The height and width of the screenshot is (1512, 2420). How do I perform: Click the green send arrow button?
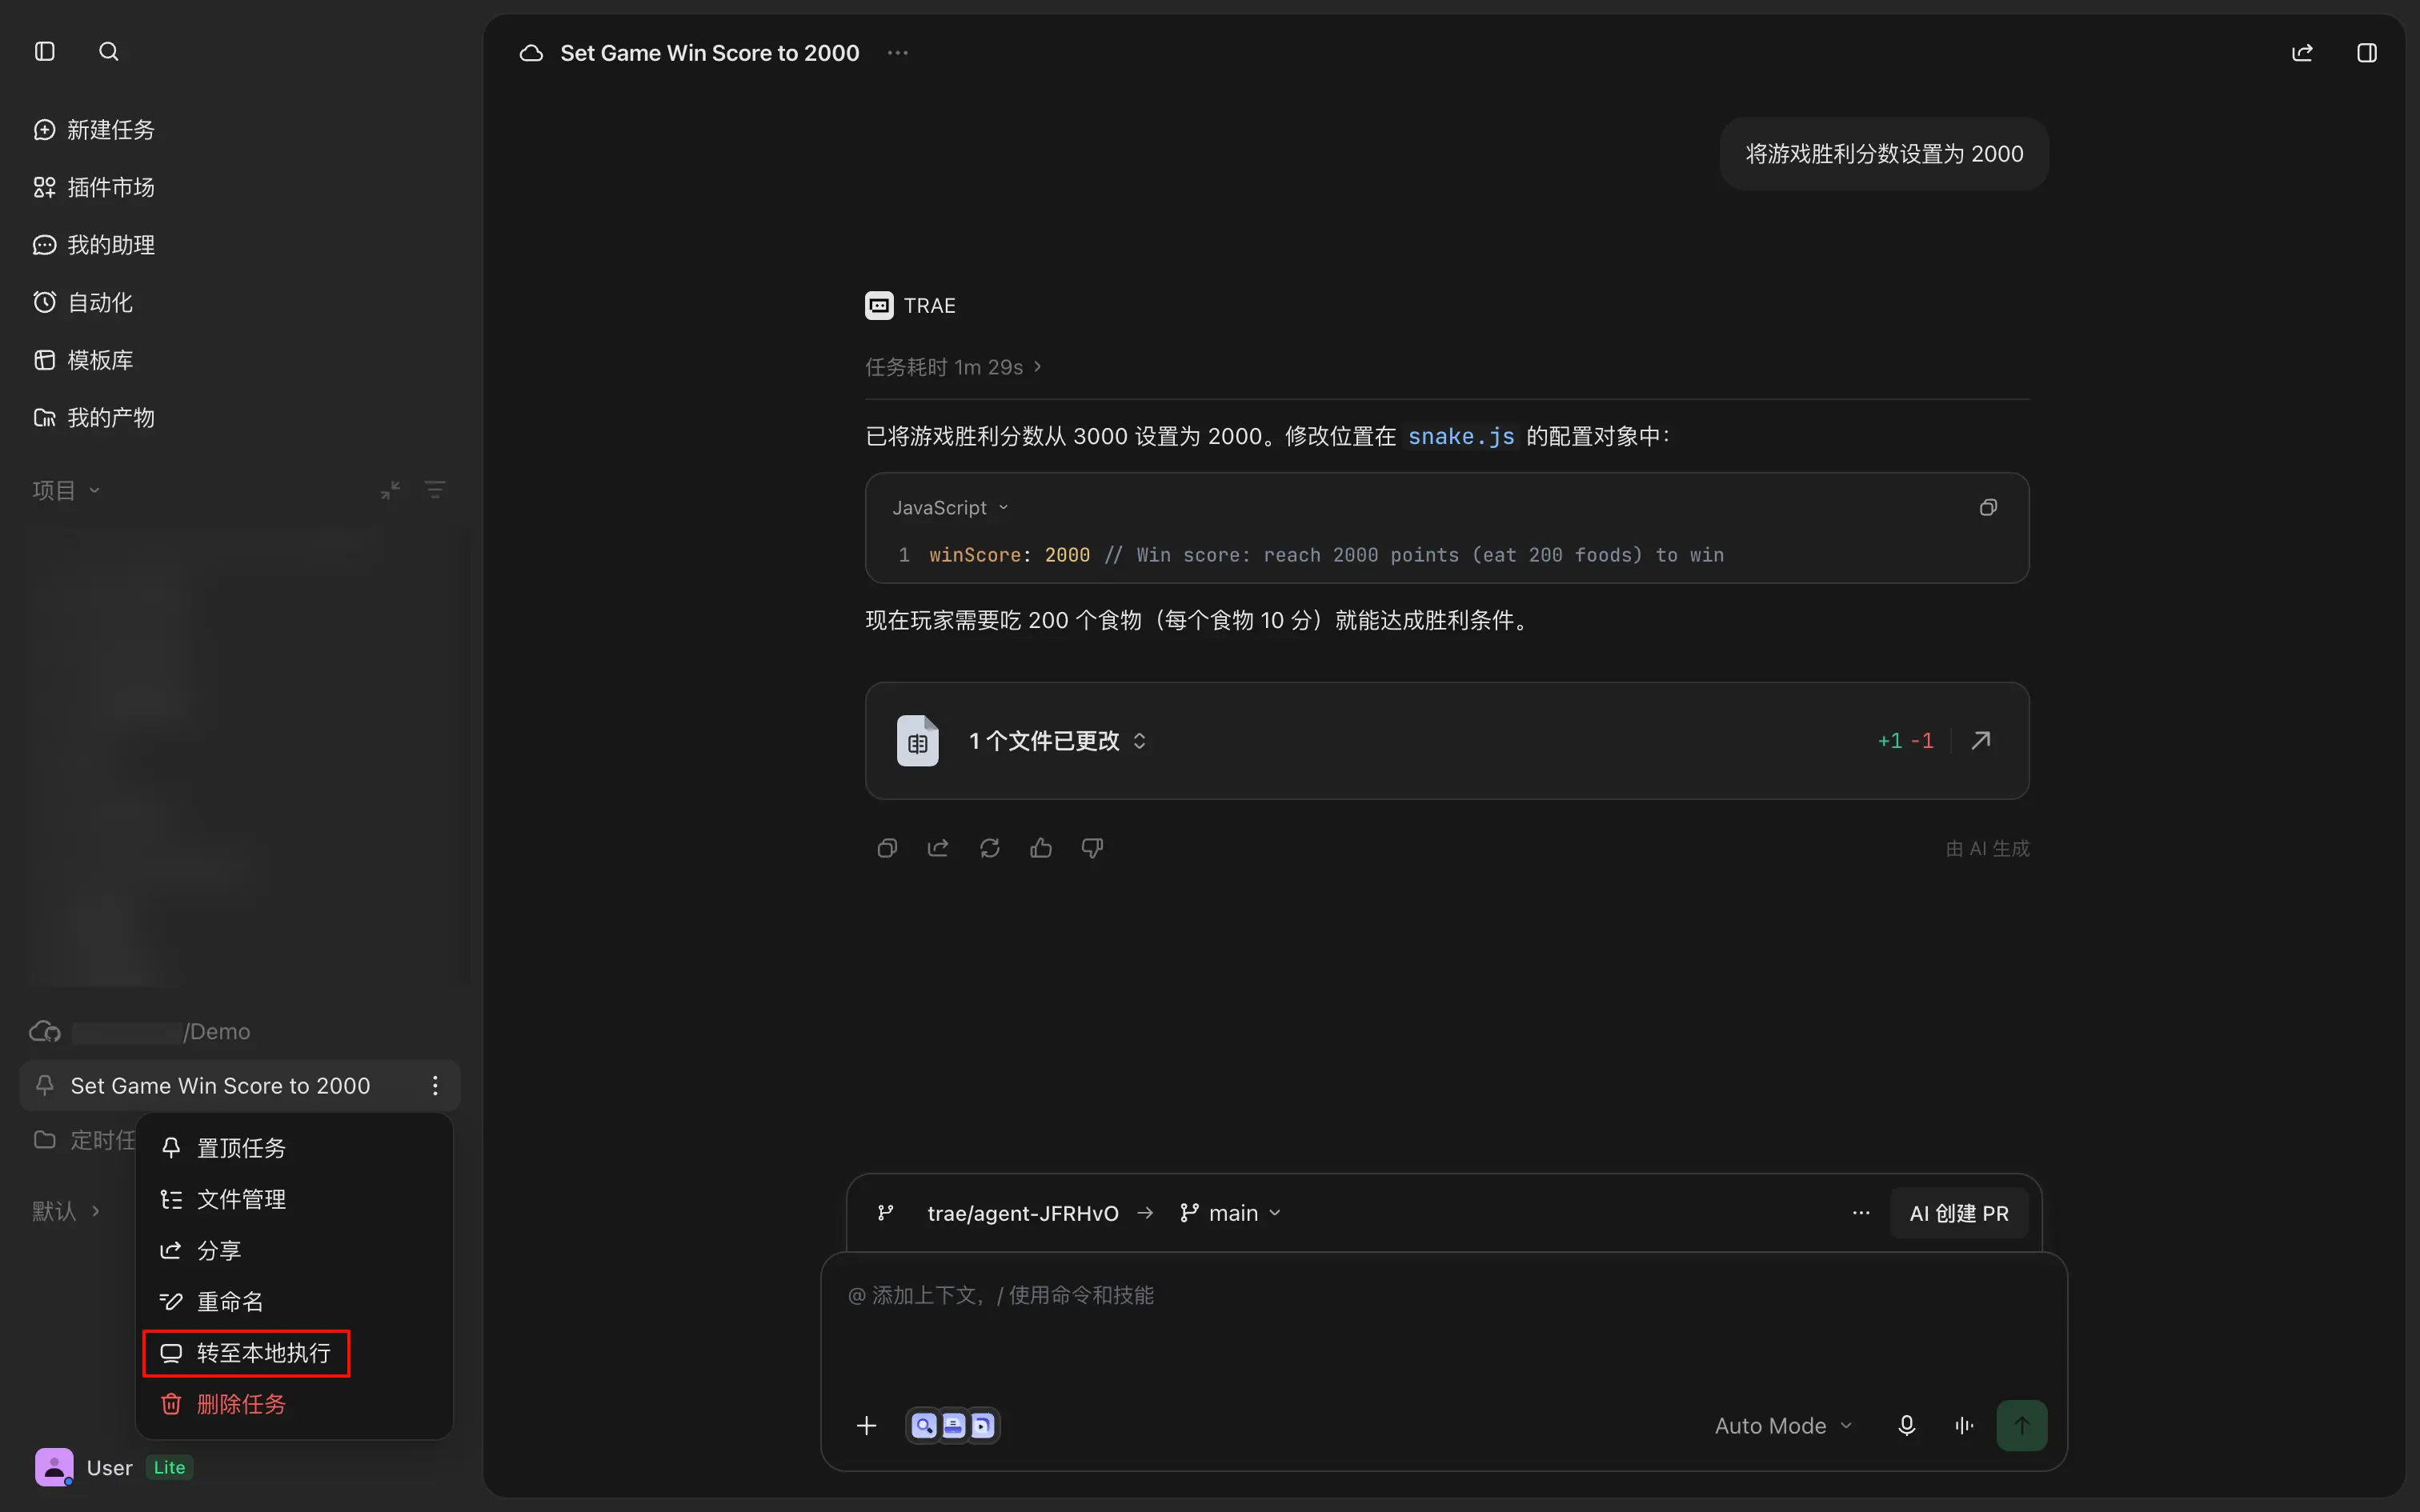click(x=2021, y=1425)
